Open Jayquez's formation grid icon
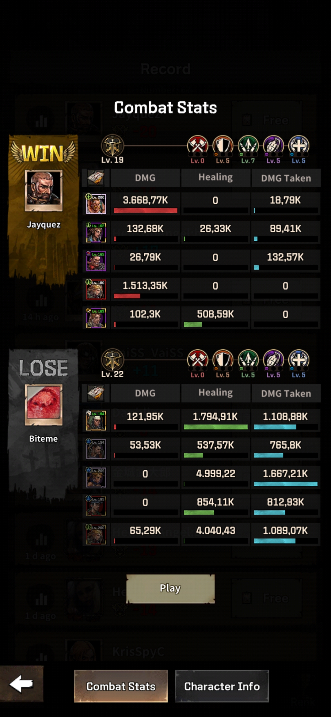 (x=96, y=178)
